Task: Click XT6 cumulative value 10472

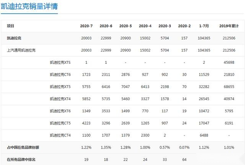Action: click(204, 111)
